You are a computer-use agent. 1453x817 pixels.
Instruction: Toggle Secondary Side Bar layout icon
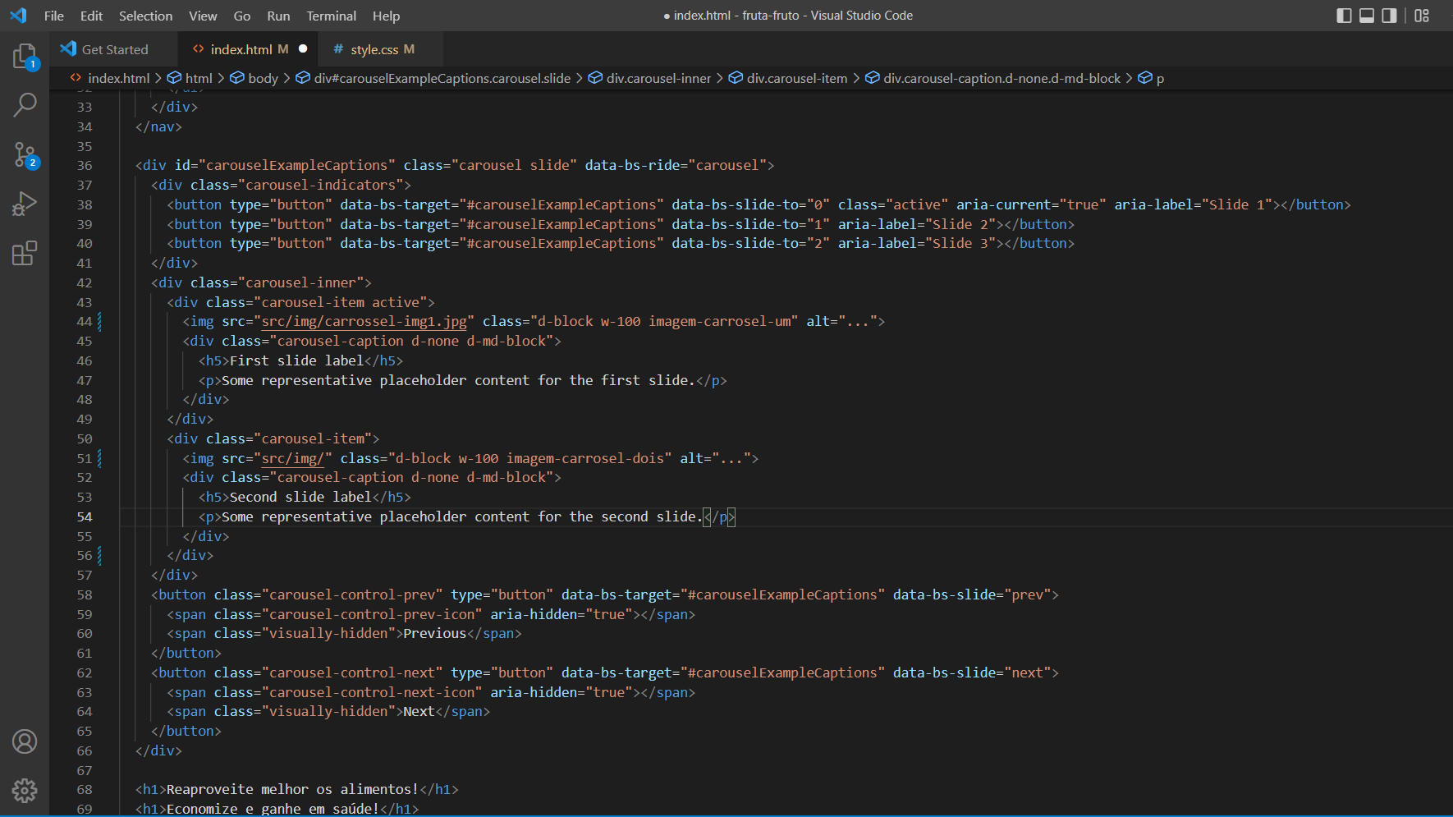pyautogui.click(x=1389, y=16)
